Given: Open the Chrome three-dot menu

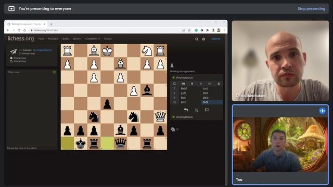Looking at the screenshot, I should 224,30.
